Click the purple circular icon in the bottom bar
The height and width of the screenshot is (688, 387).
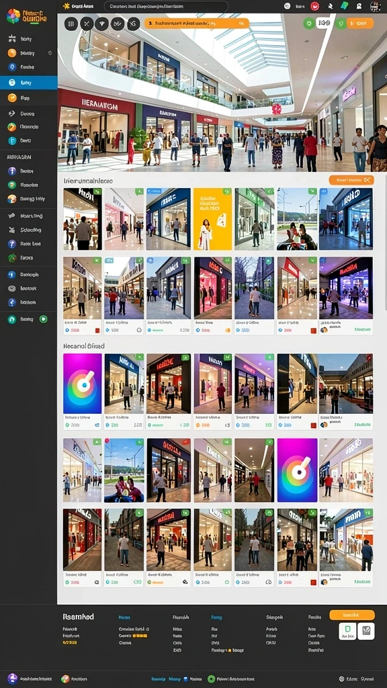pos(12,679)
